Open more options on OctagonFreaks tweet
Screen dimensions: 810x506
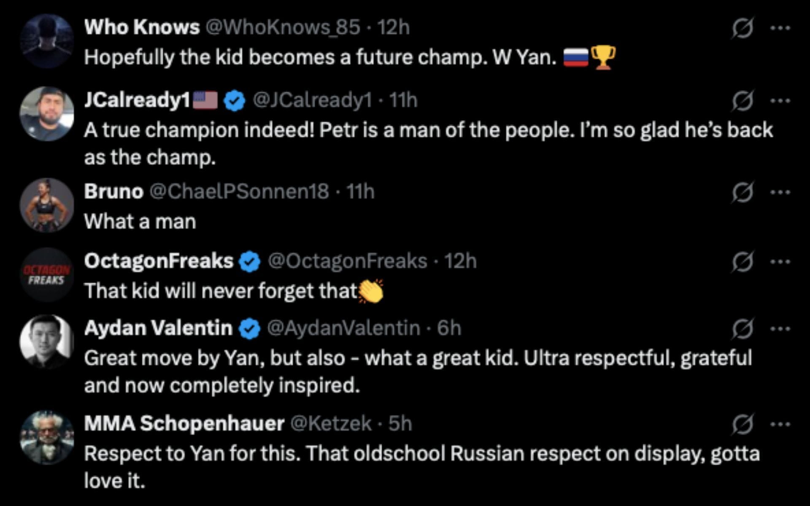pyautogui.click(x=780, y=262)
